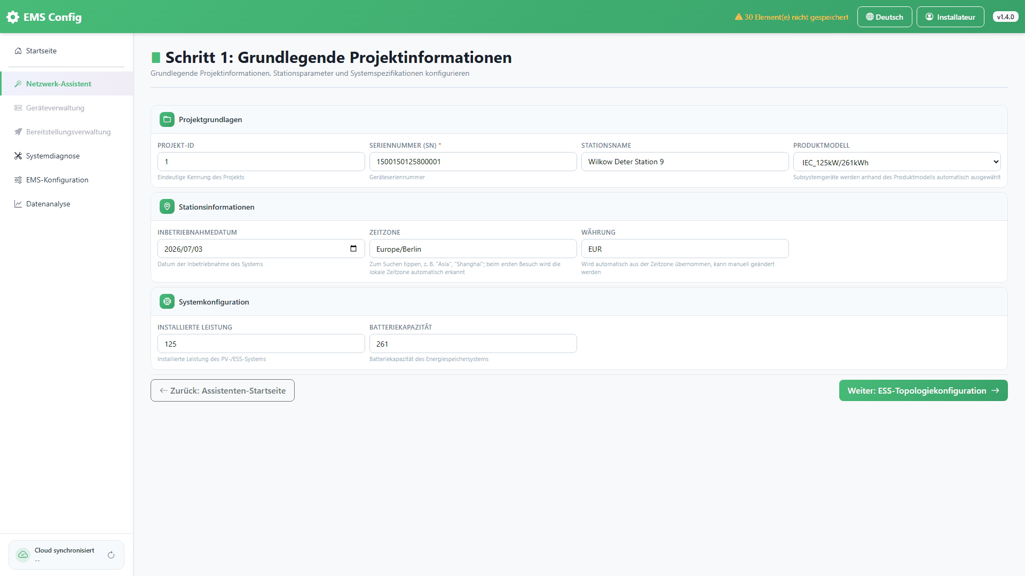Image resolution: width=1025 pixels, height=576 pixels.
Task: Expand the Produktmodell dropdown
Action: point(897,162)
